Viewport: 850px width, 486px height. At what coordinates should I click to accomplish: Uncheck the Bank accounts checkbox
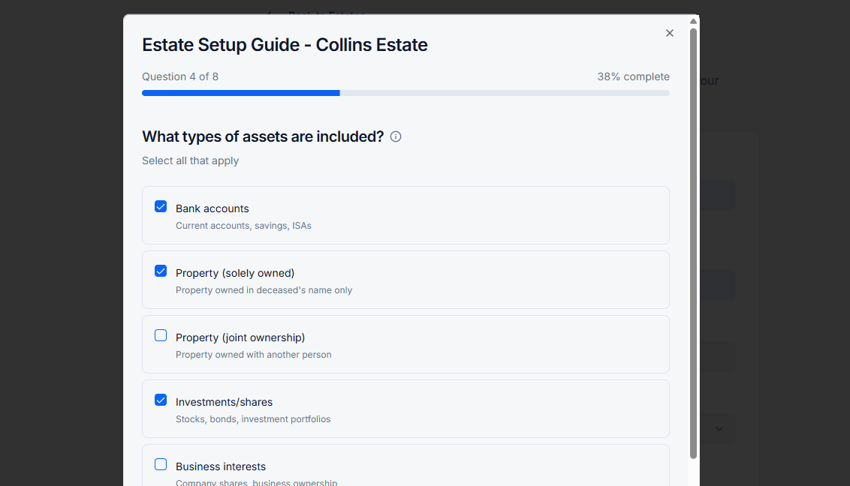click(161, 206)
